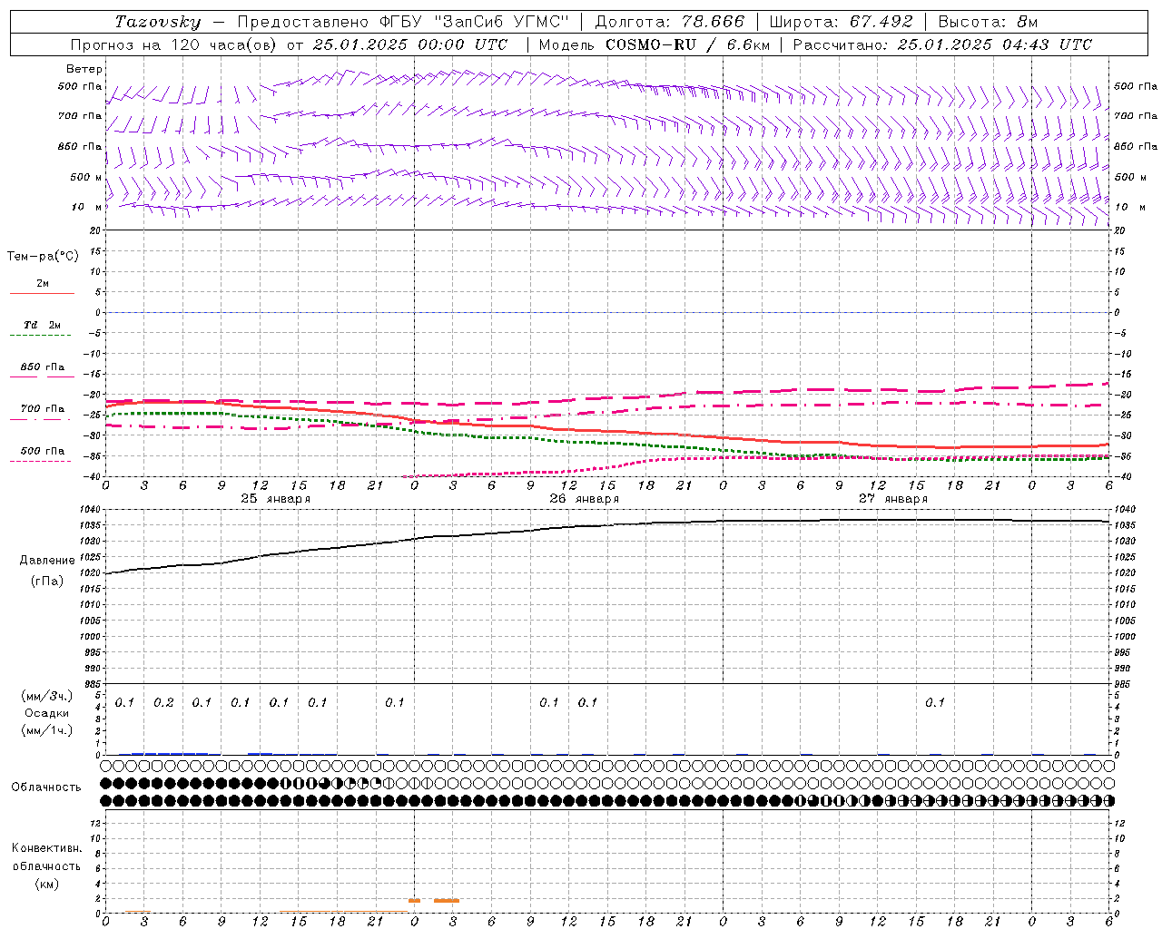Select the "Тем-ра(°C)" temperature axis label

coord(43,257)
